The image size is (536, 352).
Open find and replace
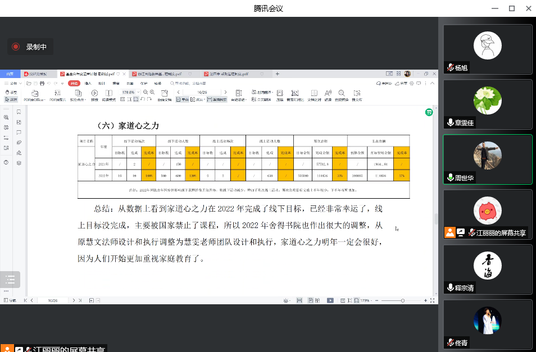click(341, 95)
